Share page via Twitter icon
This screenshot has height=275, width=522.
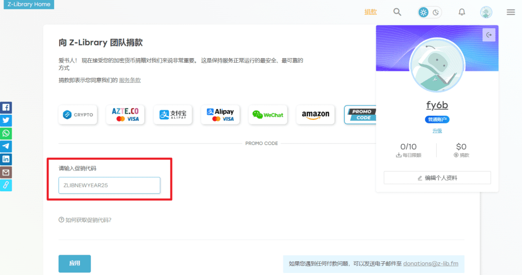coord(6,120)
